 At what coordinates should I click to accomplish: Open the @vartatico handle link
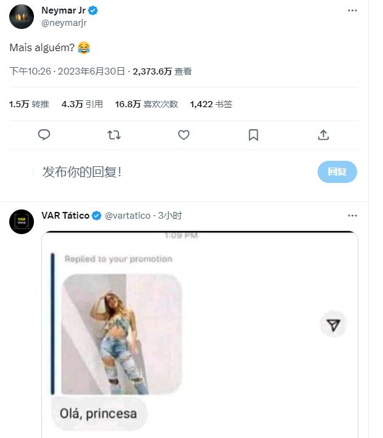(x=128, y=216)
